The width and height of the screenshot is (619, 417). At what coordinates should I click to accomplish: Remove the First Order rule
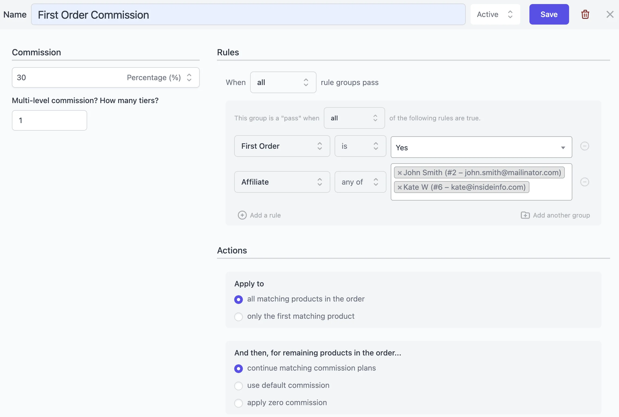(x=584, y=146)
